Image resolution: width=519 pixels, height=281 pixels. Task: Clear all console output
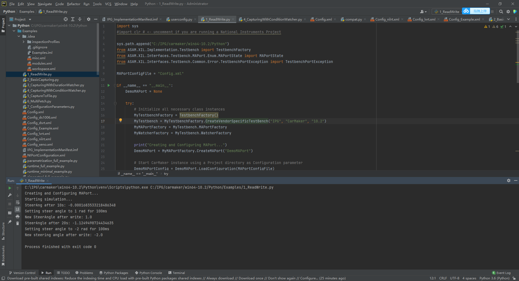18,223
